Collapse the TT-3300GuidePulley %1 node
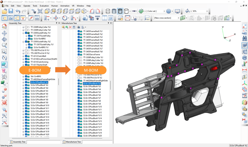The width and height of the screenshot is (248, 147). pyautogui.click(x=23, y=33)
